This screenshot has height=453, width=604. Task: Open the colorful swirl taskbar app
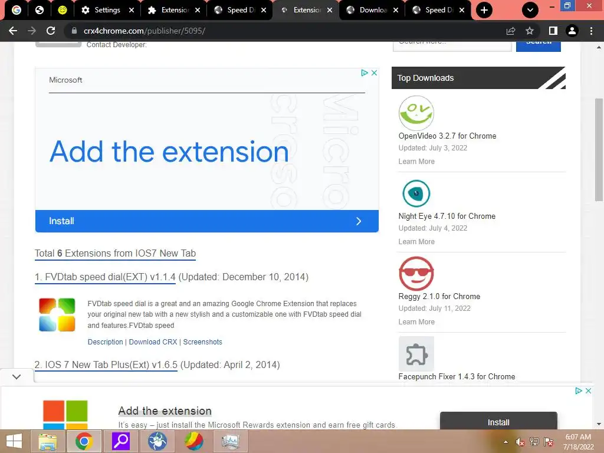pyautogui.click(x=193, y=441)
